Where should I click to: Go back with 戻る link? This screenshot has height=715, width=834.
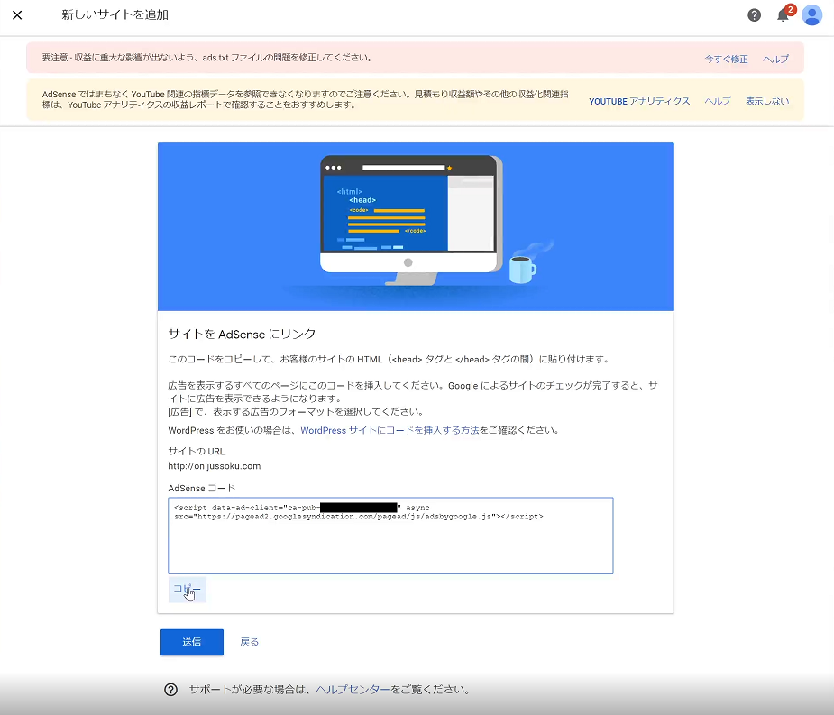click(x=249, y=642)
